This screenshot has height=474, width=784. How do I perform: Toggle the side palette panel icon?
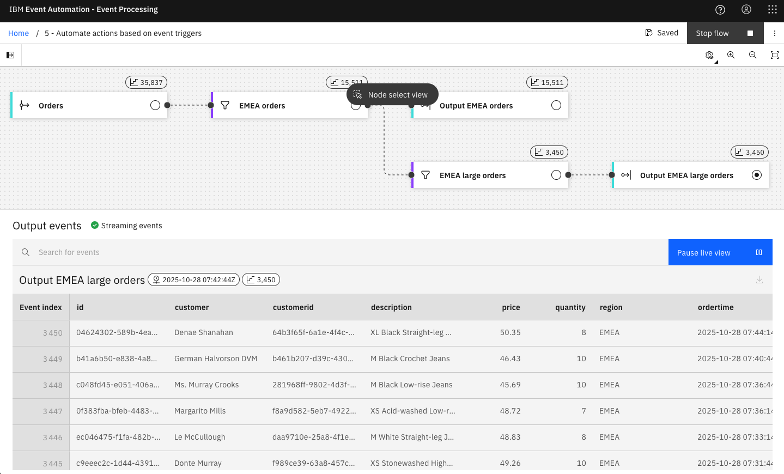click(x=10, y=55)
